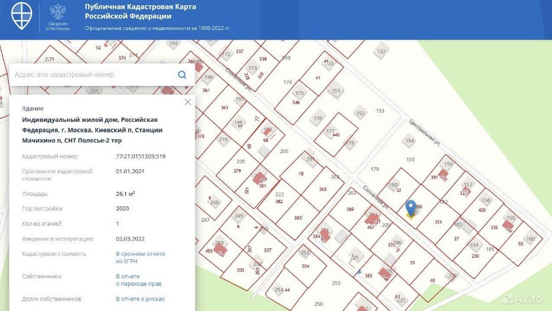552x311 pixels.
Task: Click plot number 247 label
Action: [x=205, y=220]
